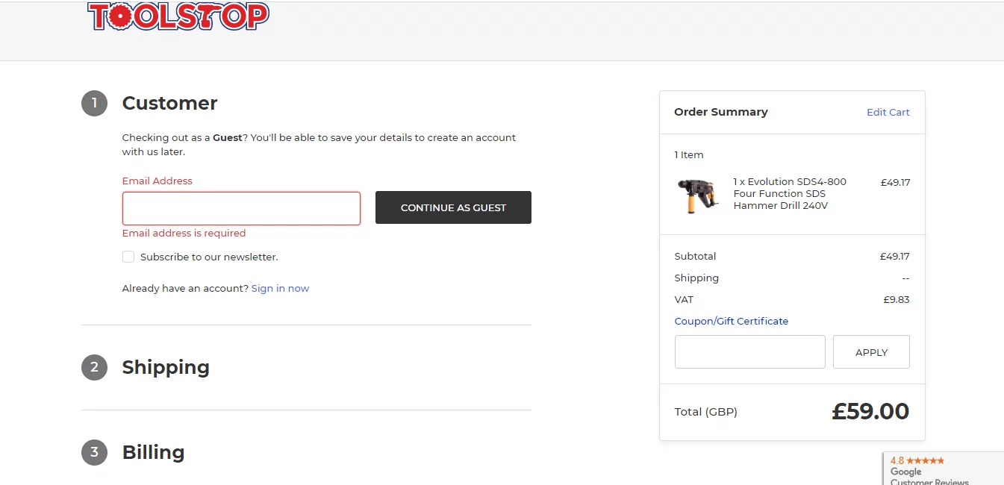Click the total £59.00 amount

(x=870, y=411)
